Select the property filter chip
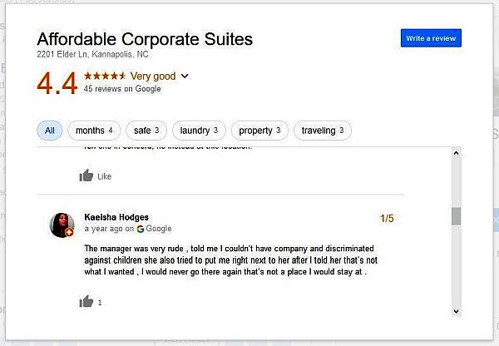The width and height of the screenshot is (499, 346). pyautogui.click(x=259, y=131)
